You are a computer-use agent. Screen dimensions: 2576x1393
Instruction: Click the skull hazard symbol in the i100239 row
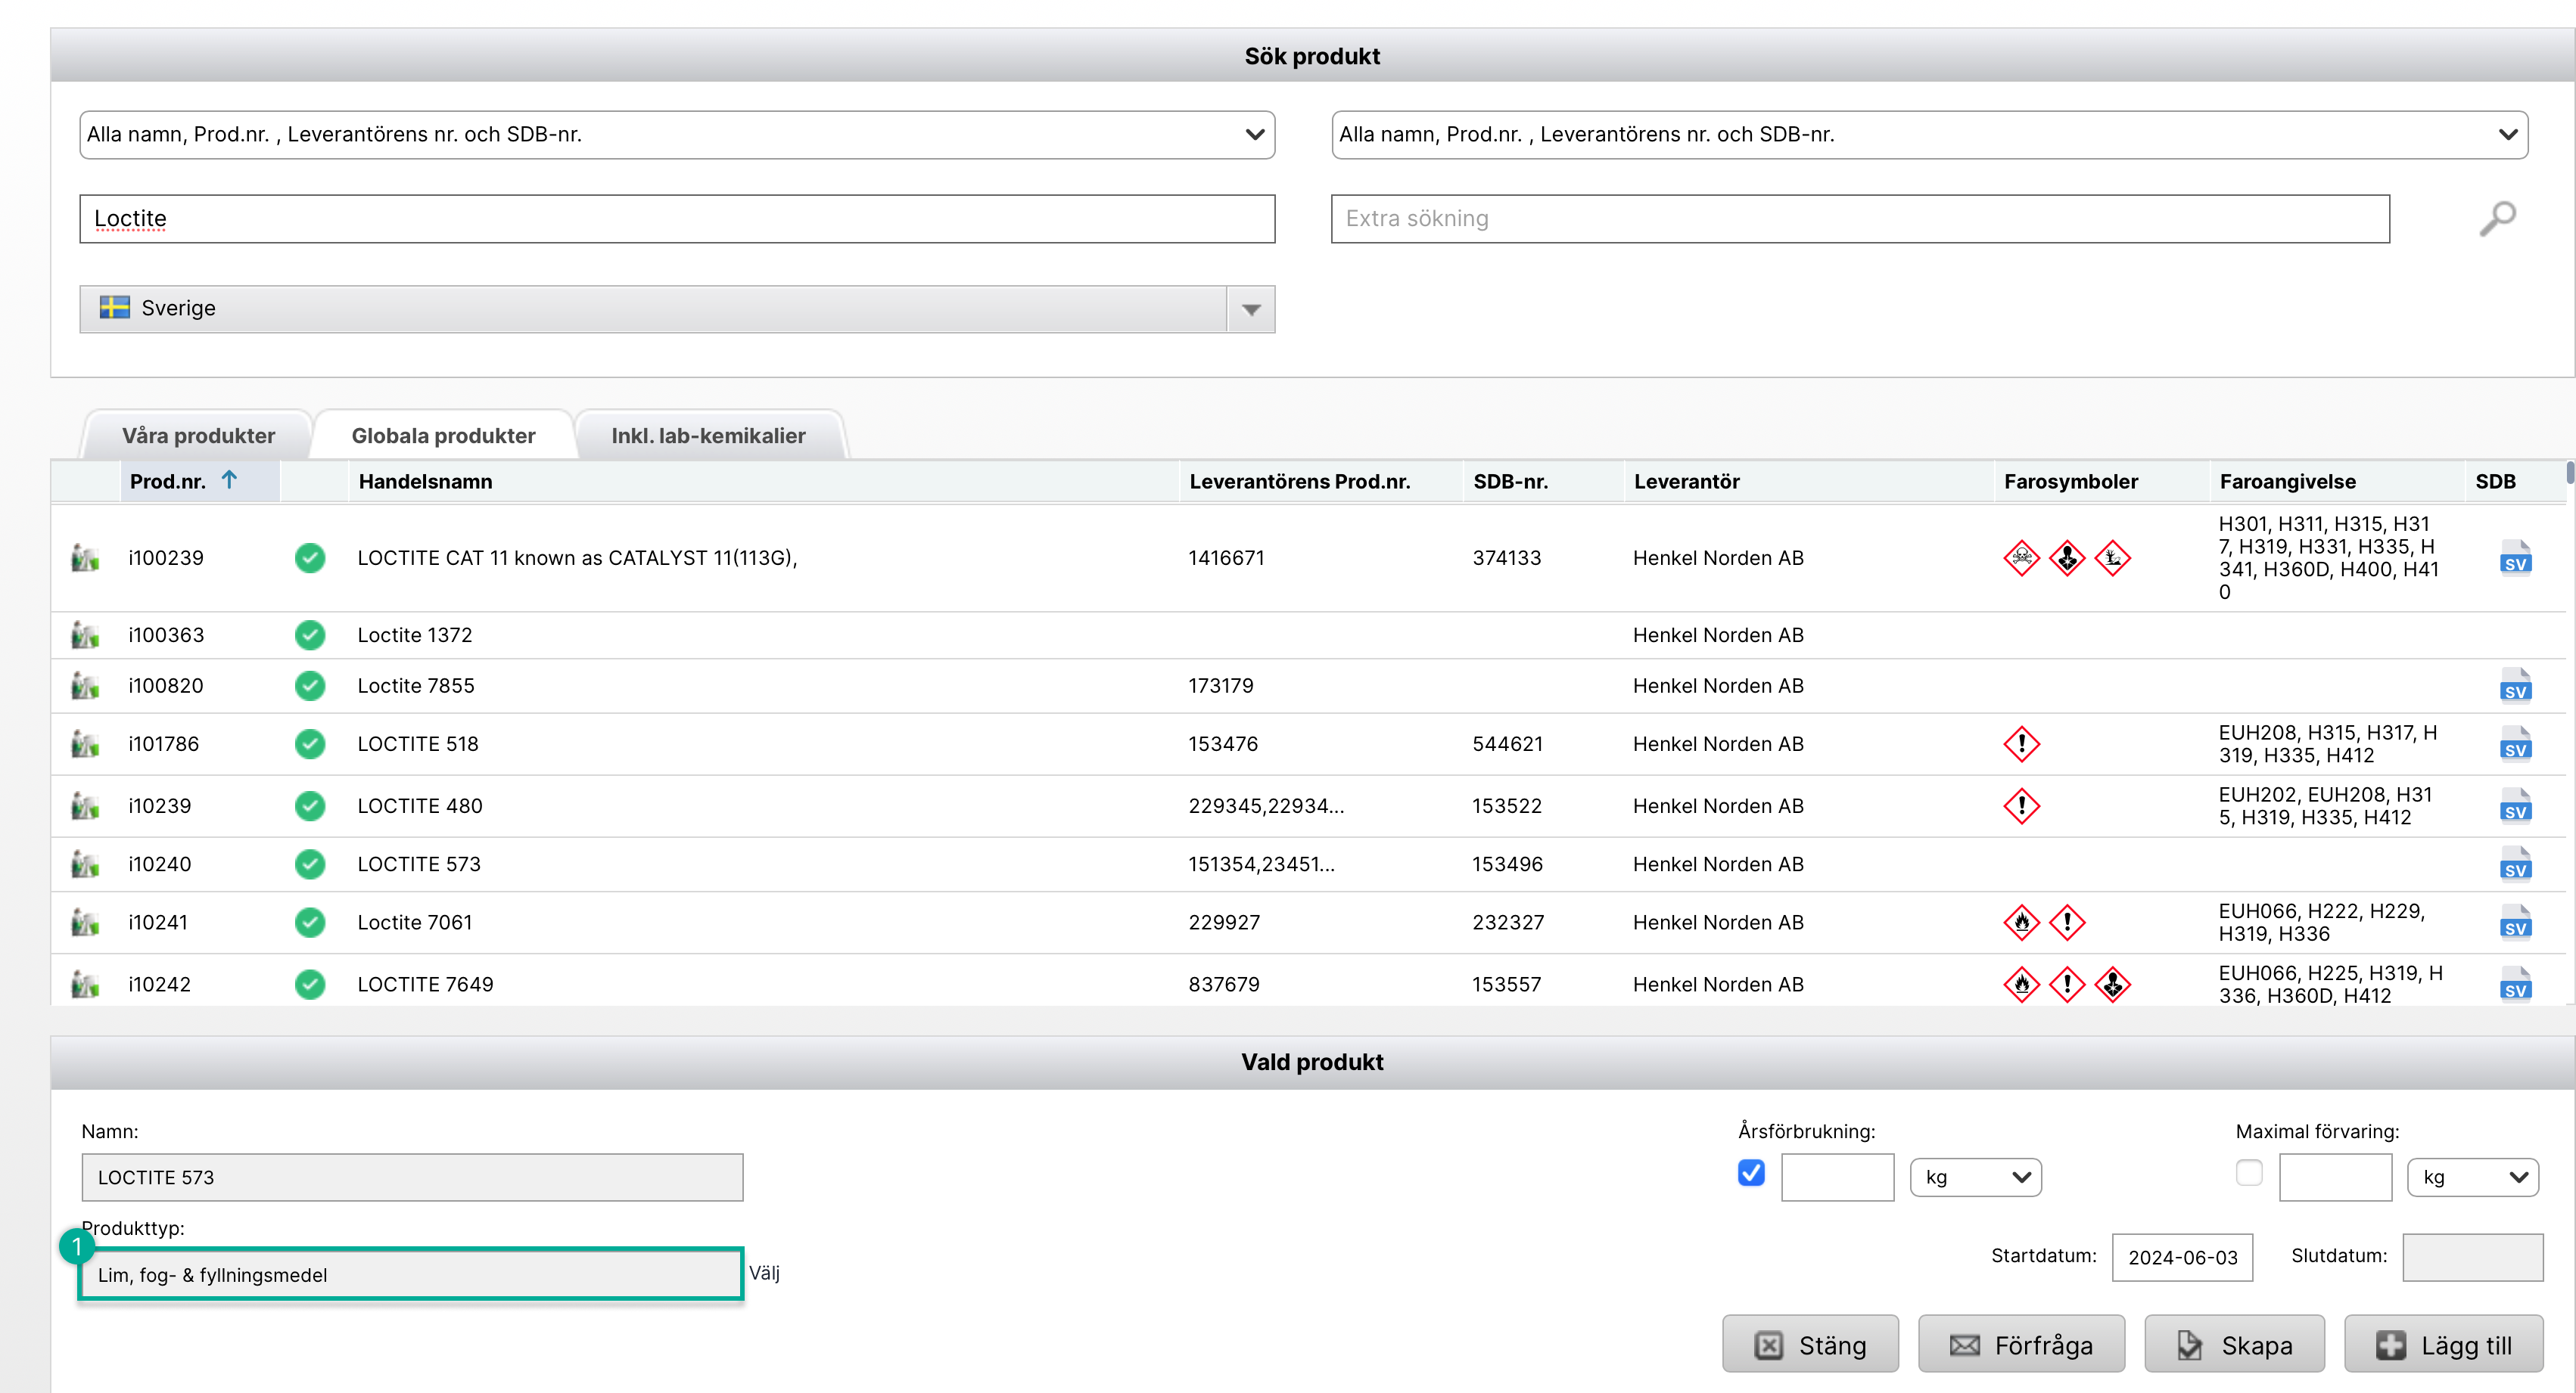[2021, 557]
